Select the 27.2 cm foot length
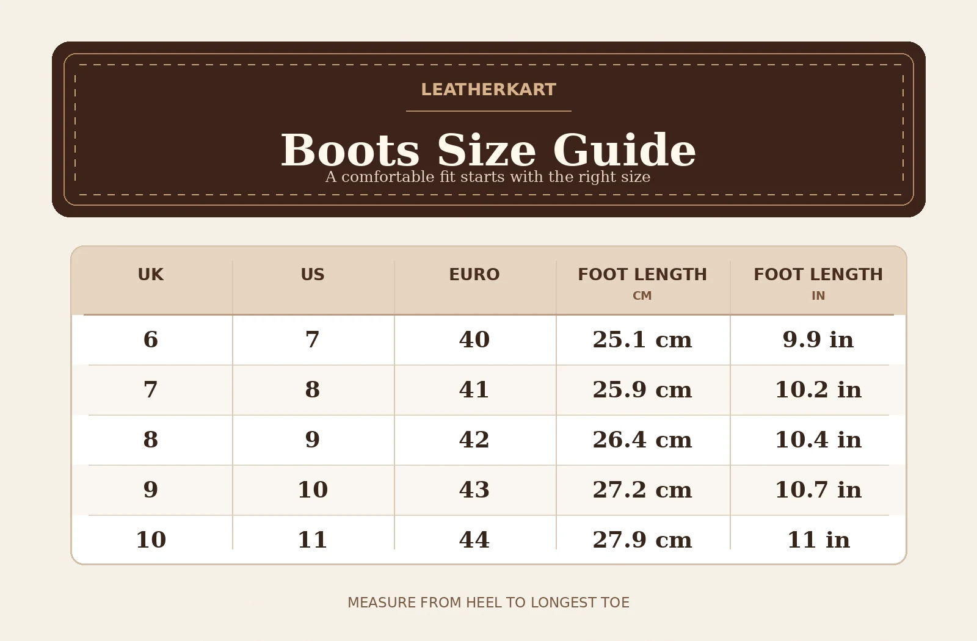977x641 pixels. click(642, 490)
